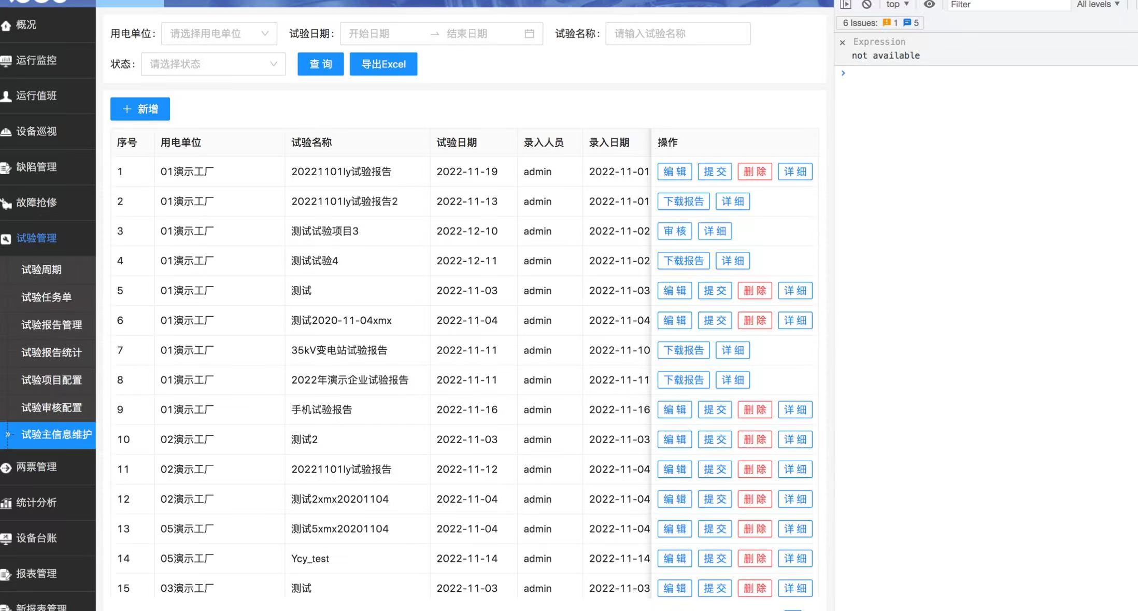1138x611 pixels.
Task: Click 删除 for row 1
Action: (x=755, y=172)
